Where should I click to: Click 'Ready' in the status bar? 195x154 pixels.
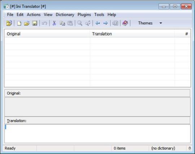coord(10,148)
